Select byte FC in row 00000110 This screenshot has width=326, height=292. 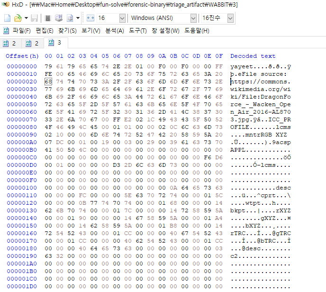[x=82, y=195]
